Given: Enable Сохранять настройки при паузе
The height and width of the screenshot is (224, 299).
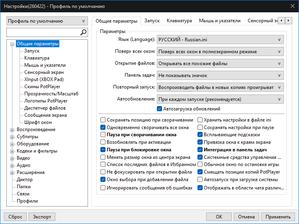Looking at the screenshot, I should point(200,127).
